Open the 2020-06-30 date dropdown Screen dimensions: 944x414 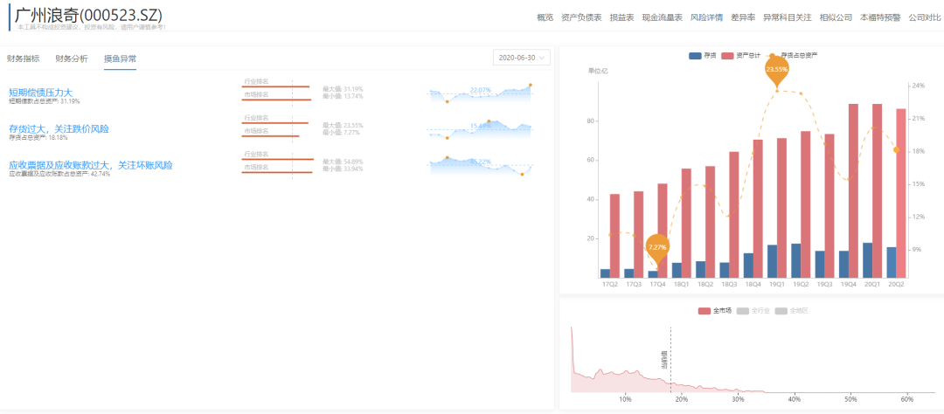pos(521,58)
